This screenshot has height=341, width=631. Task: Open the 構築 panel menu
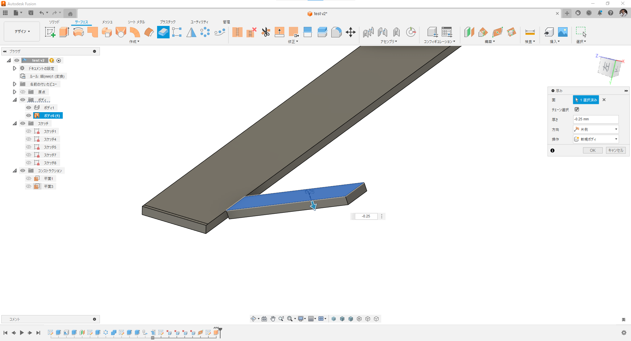click(x=490, y=42)
